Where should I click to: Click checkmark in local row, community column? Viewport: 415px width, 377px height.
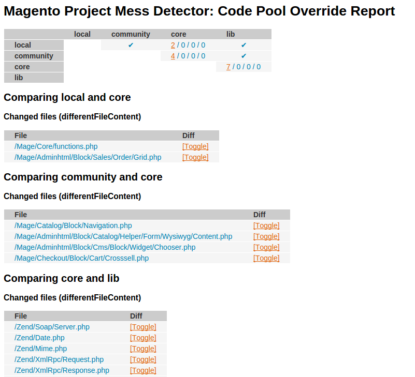click(x=131, y=45)
